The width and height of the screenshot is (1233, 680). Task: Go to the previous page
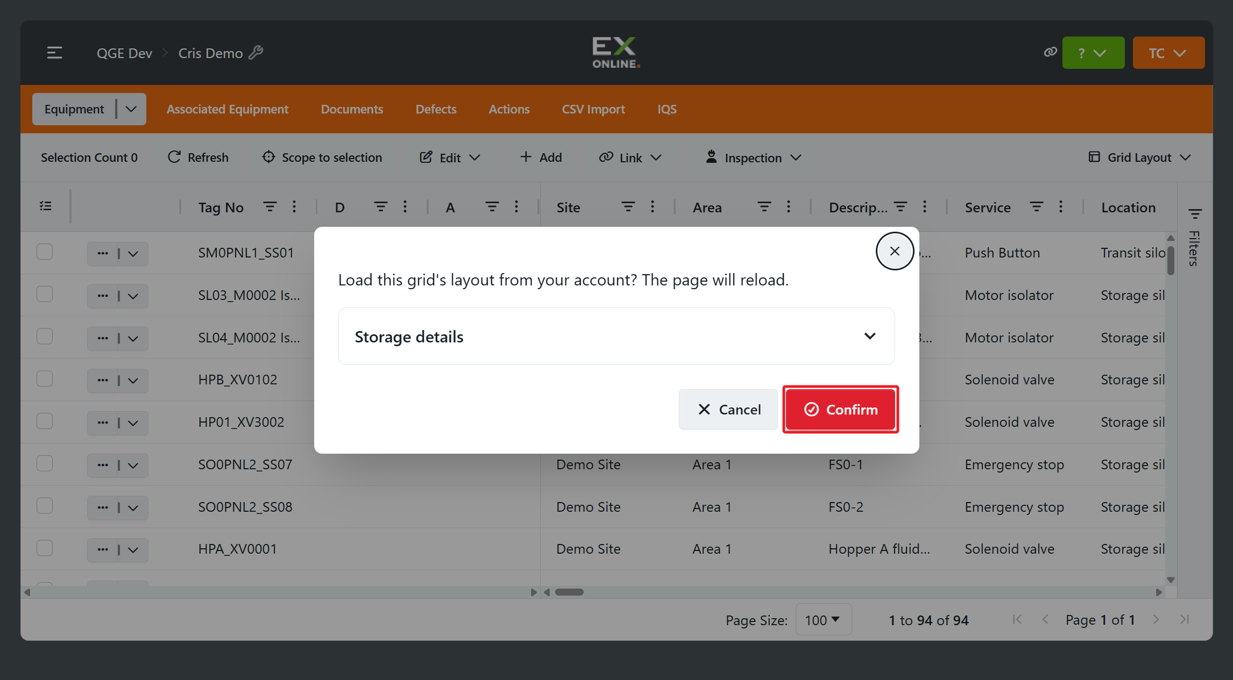tap(1045, 619)
